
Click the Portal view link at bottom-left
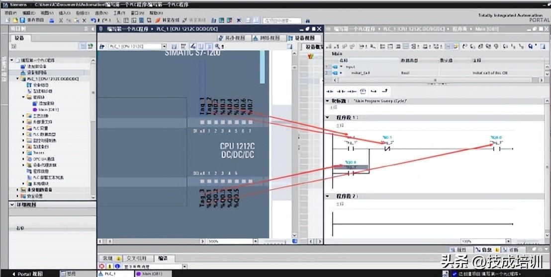pyautogui.click(x=27, y=274)
